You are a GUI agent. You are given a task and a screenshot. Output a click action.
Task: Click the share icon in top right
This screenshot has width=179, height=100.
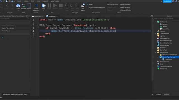(176, 1)
